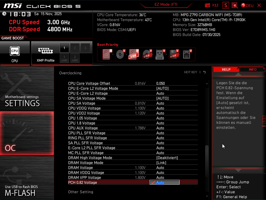This screenshot has width=266, height=200.
Task: Click the settings list scrollbar thumb
Action: [x=207, y=161]
